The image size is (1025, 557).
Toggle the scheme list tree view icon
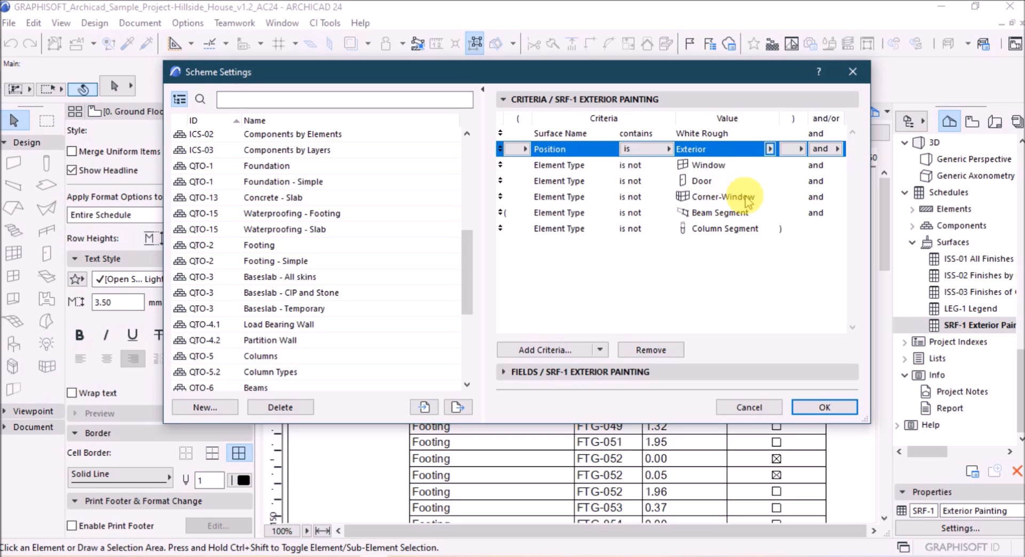coord(179,99)
